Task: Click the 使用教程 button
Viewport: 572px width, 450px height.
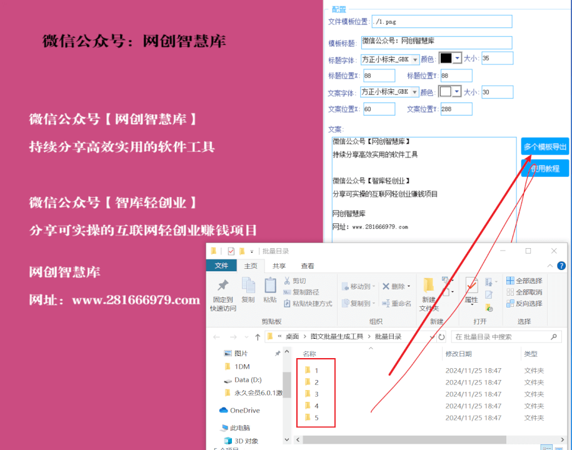Action: click(545, 169)
